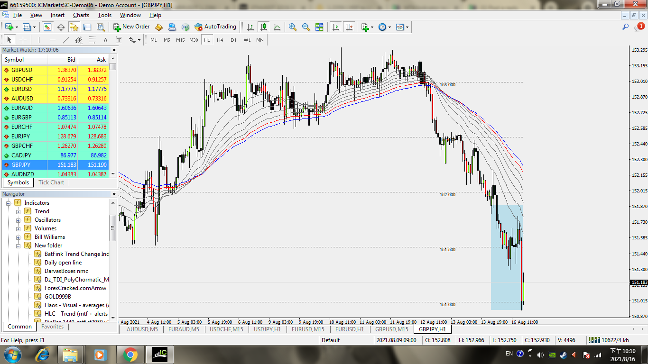Open the periodicity clock dropdown arrow
This screenshot has height=364, width=648.
389,27
